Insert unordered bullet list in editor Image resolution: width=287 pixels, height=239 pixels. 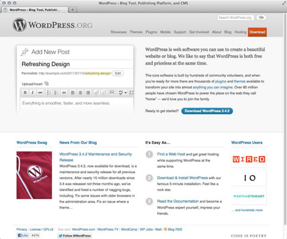click(x=49, y=93)
